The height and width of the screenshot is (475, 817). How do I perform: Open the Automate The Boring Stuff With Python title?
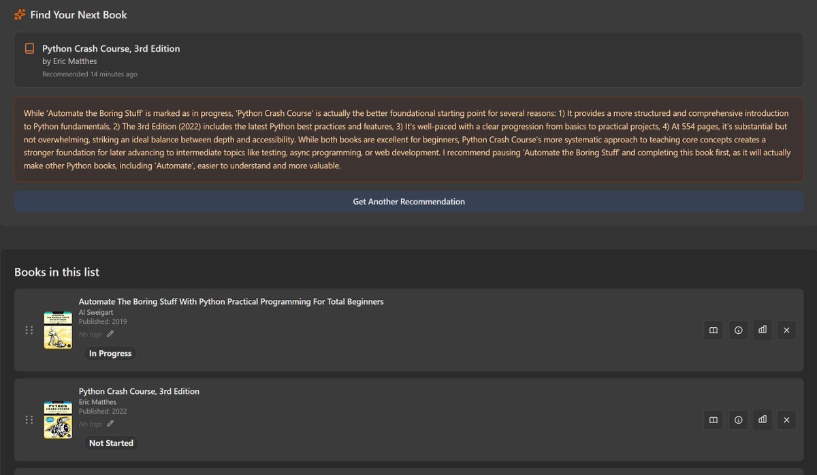231,301
